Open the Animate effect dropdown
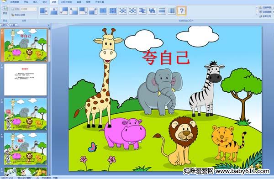 (28, 9)
